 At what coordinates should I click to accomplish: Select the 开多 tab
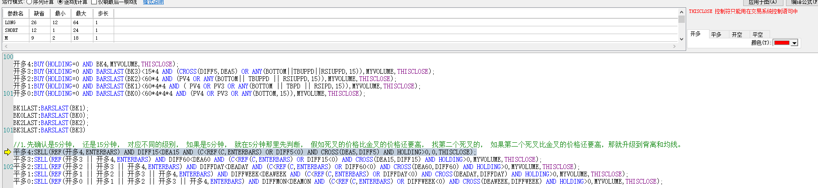point(696,34)
